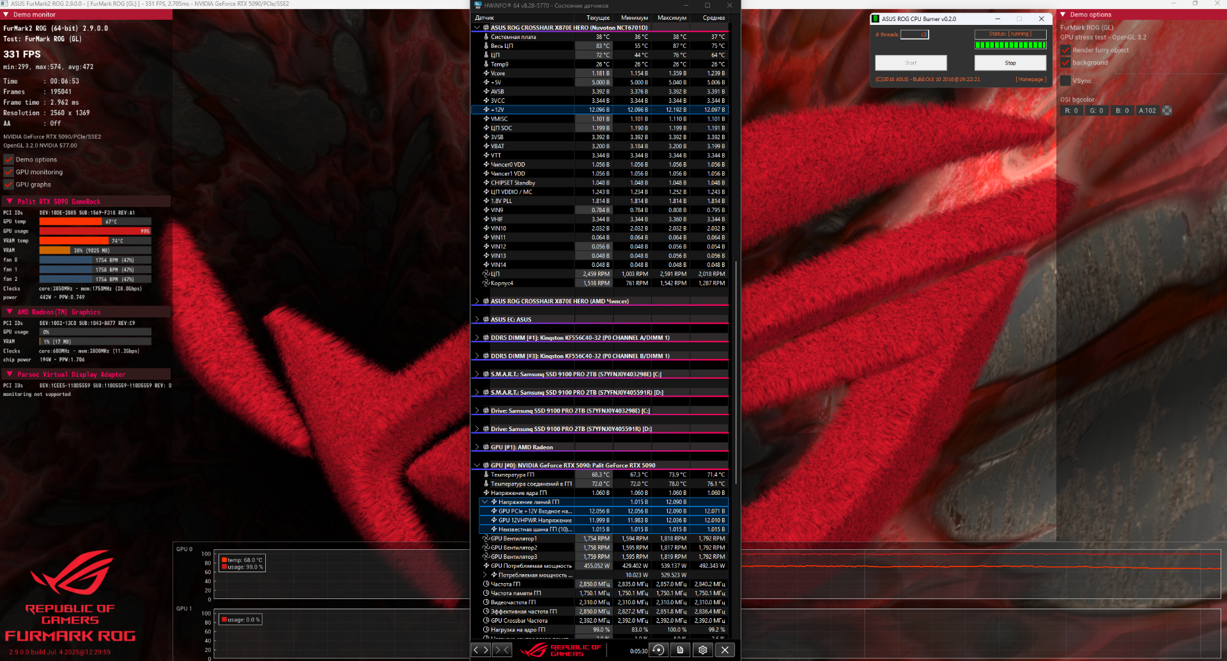Screen dimensions: 1227x661
Task: Expand the GPU [#1]: AMD Radeon group
Action: [477, 447]
